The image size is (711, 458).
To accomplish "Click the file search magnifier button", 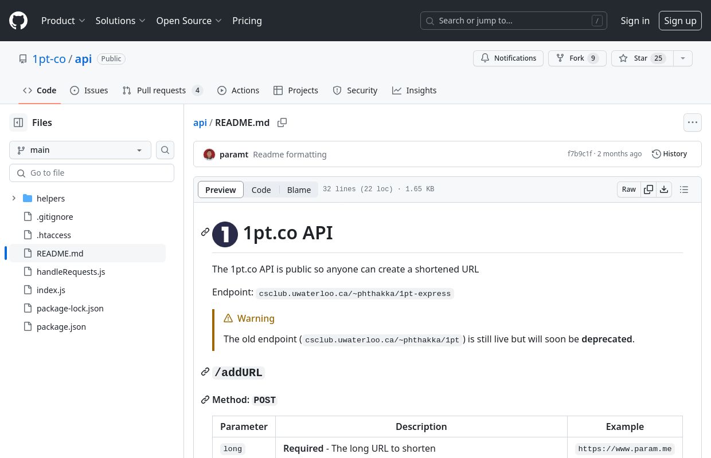I will (165, 150).
